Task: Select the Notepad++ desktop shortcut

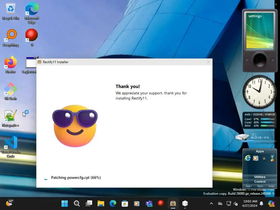Action: tap(11, 118)
